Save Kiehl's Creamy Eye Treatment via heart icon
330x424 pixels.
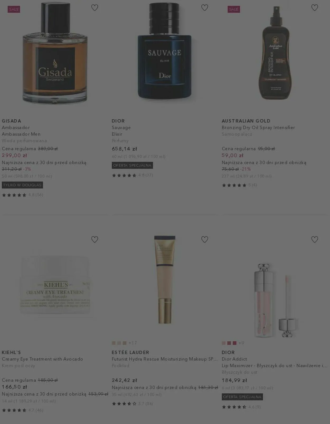(95, 239)
